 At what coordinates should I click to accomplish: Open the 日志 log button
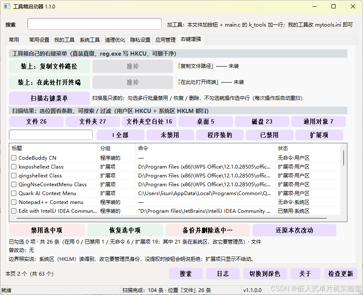click(223, 274)
